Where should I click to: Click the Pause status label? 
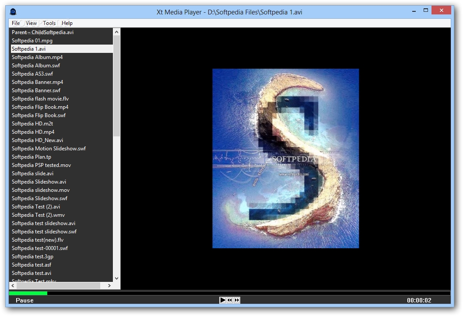[25, 300]
